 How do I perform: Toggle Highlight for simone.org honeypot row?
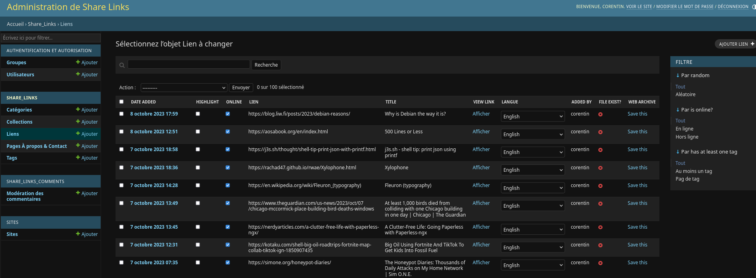198,263
